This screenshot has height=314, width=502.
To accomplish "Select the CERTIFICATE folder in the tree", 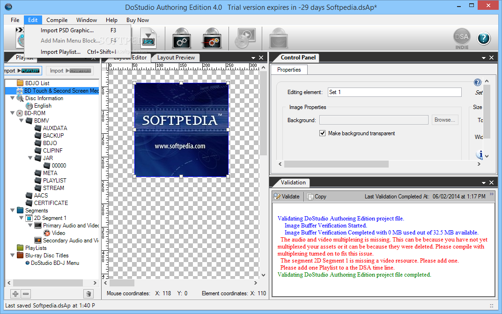I will [x=47, y=203].
